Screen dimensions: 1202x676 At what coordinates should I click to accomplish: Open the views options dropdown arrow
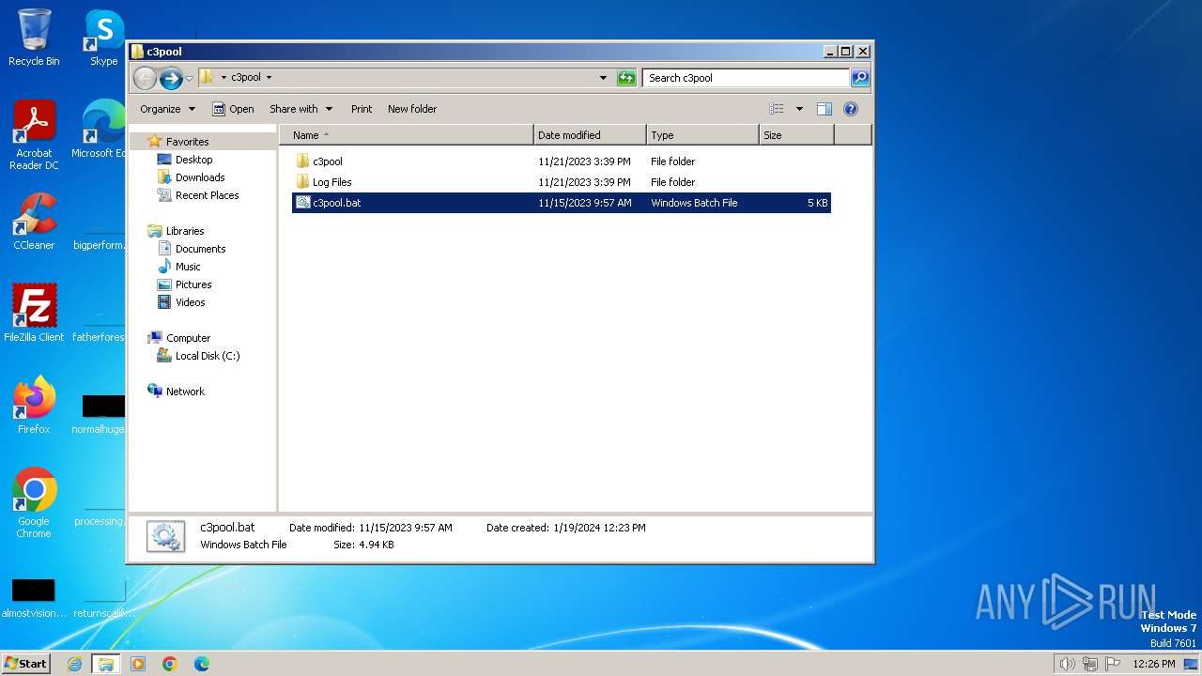point(799,109)
